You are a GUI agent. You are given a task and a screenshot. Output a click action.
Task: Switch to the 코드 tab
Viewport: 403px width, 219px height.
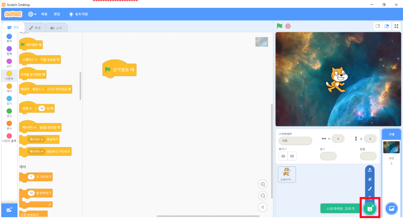pyautogui.click(x=13, y=28)
